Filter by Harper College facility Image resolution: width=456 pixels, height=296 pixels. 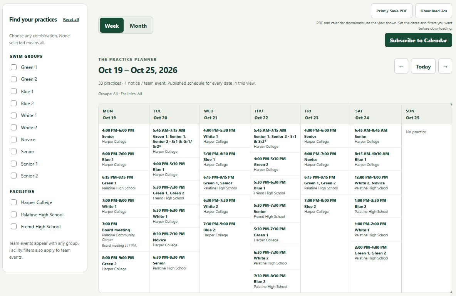pyautogui.click(x=13, y=202)
